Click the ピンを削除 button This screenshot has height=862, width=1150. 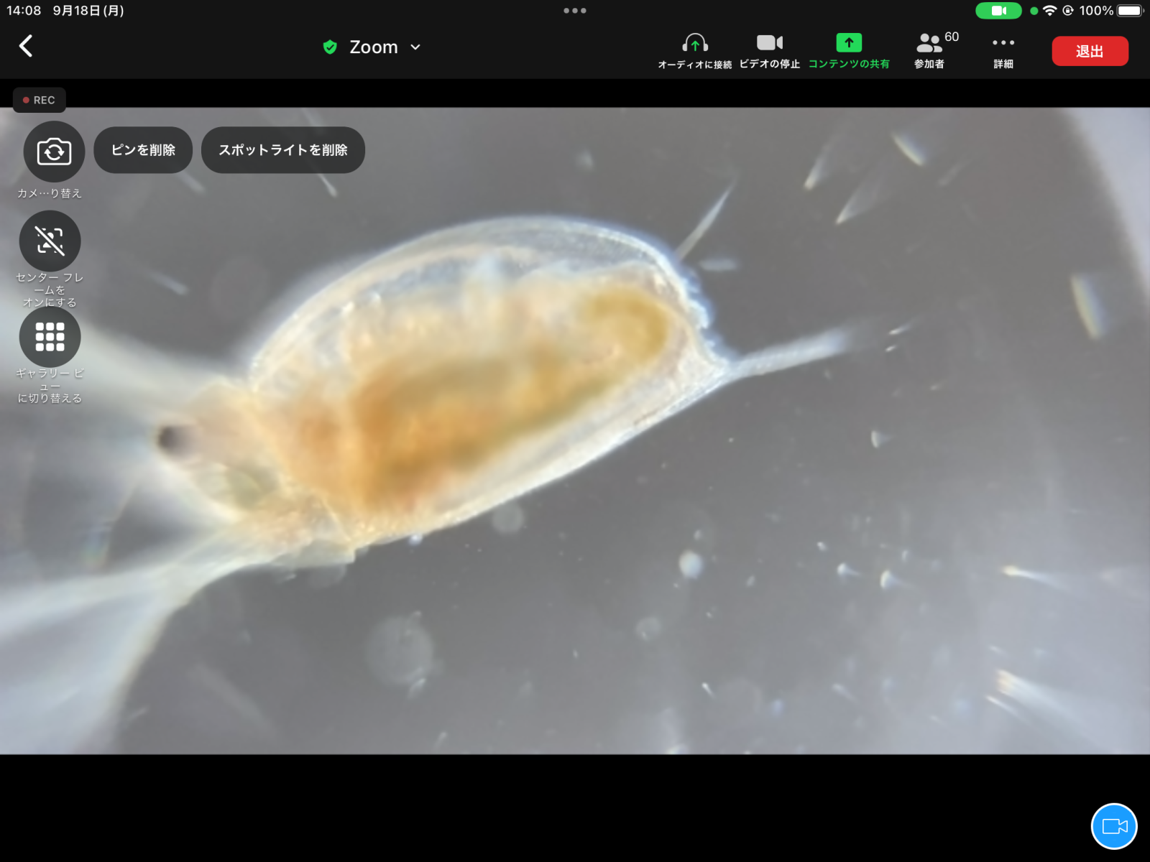pyautogui.click(x=143, y=150)
